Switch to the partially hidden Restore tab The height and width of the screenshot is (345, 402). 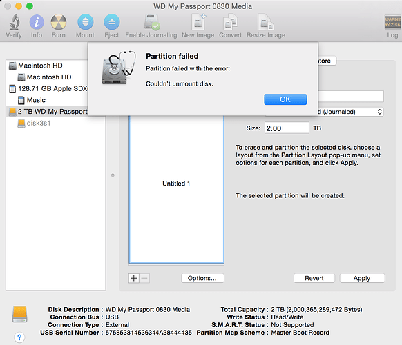click(x=327, y=61)
